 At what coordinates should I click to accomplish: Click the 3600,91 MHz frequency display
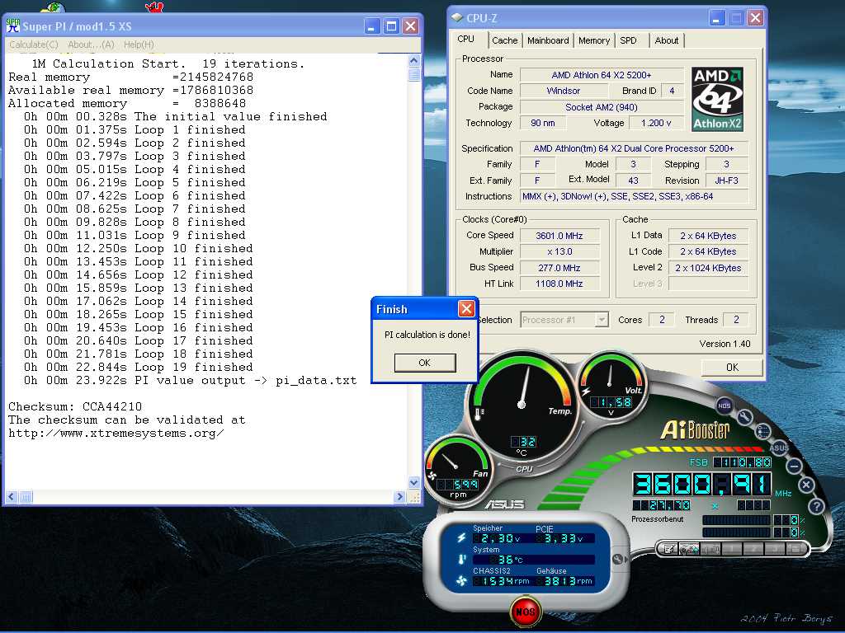click(x=701, y=485)
